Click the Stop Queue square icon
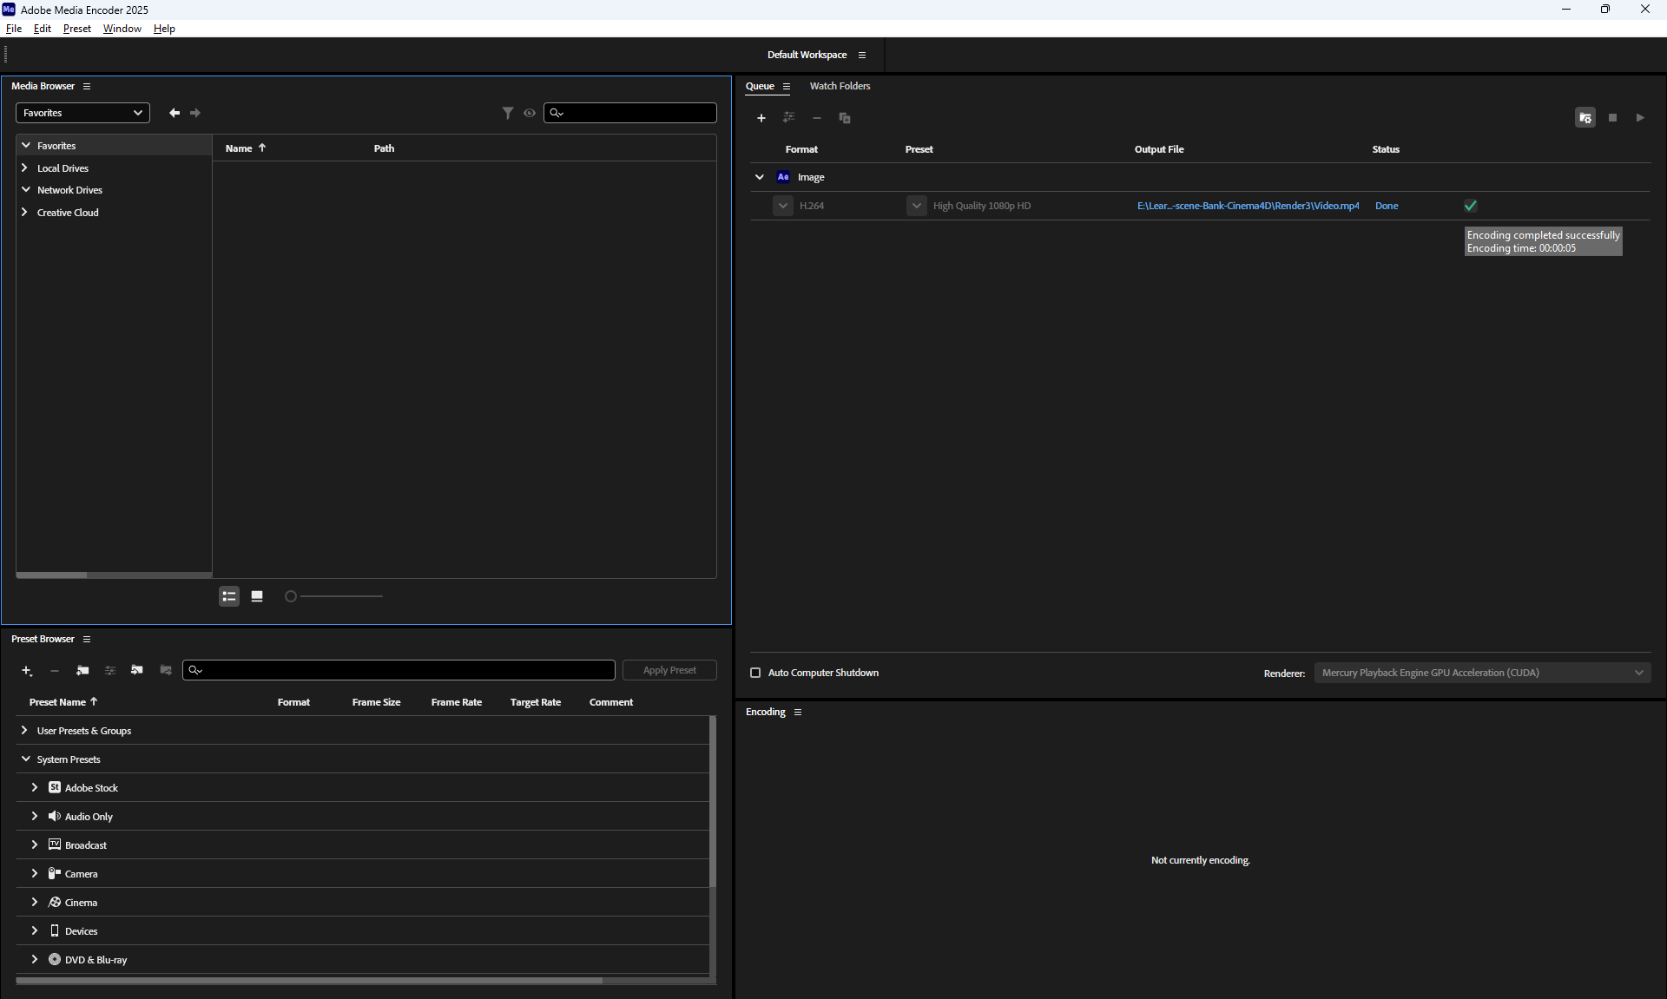1667x999 pixels. (1612, 118)
